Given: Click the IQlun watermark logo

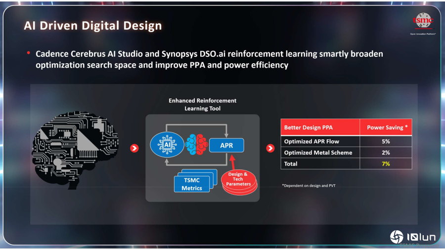Looking at the screenshot, I should click(413, 237).
